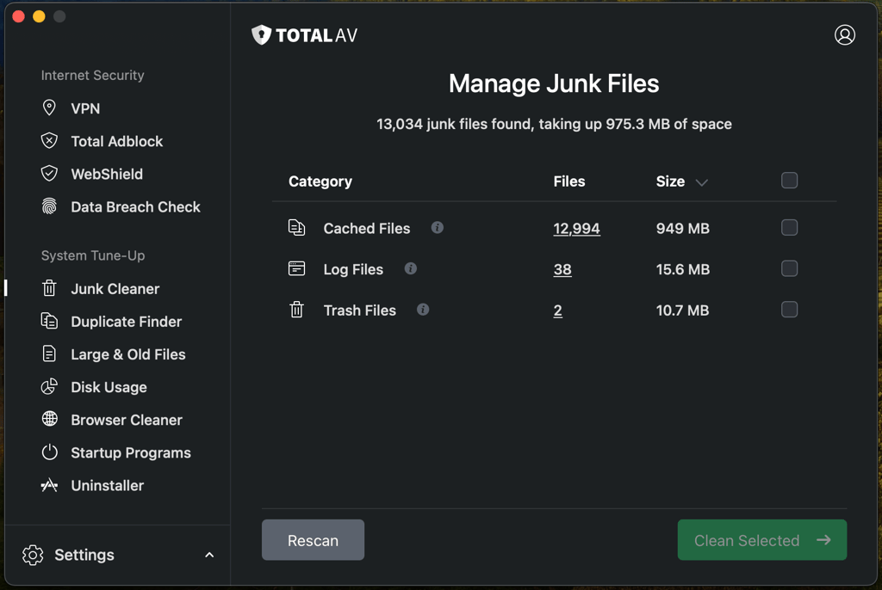Image resolution: width=882 pixels, height=590 pixels.
Task: Toggle the Size column sort chevron
Action: pyautogui.click(x=701, y=182)
